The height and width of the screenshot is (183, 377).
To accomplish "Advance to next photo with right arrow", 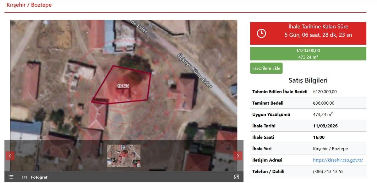I will click(238, 156).
